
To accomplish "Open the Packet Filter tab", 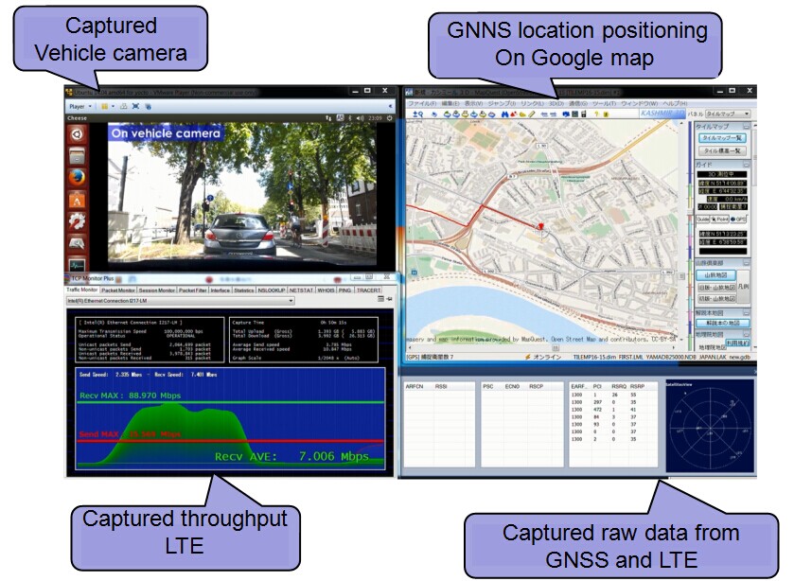I will coord(193,290).
